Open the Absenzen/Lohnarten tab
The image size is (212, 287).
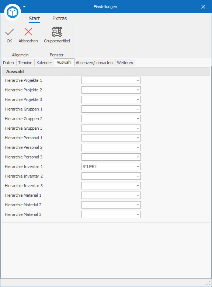(94, 63)
